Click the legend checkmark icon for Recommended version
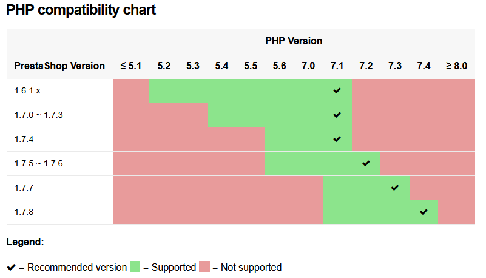Image resolution: width=486 pixels, height=278 pixels. [11, 267]
